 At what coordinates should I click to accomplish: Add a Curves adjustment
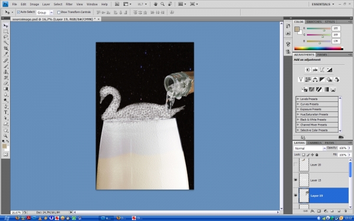[322, 70]
